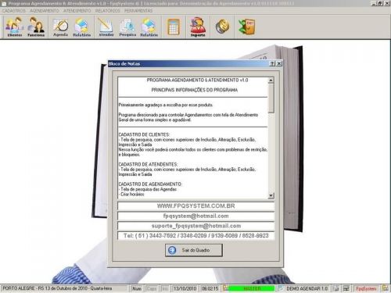Click the Num indicator in status bar
This screenshot has height=293, width=391.
pyautogui.click(x=137, y=288)
